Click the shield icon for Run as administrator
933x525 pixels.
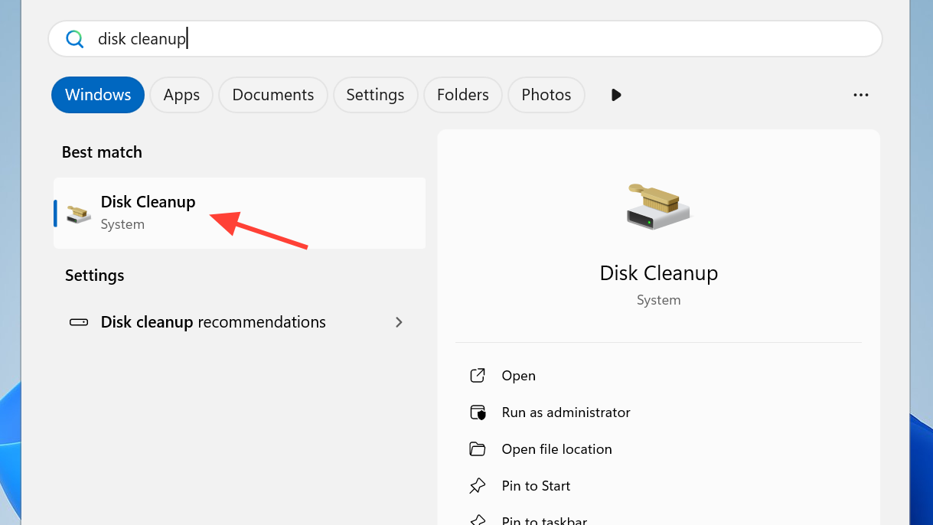click(x=478, y=412)
